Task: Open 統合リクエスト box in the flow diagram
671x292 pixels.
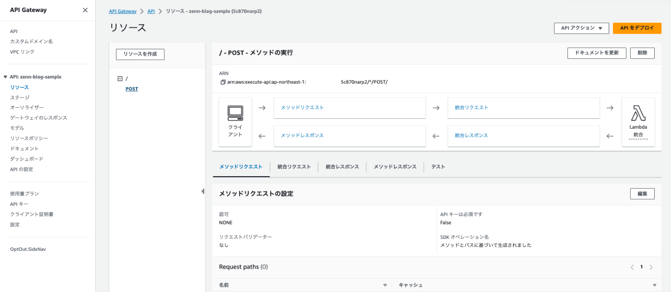Action: [x=523, y=108]
